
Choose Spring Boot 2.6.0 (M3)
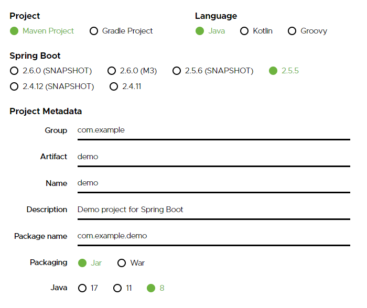tap(112, 71)
